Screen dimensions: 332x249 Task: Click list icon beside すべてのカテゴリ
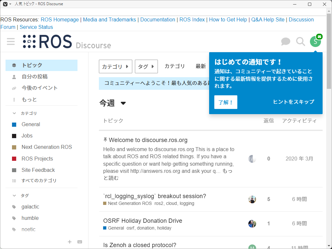pos(14,181)
